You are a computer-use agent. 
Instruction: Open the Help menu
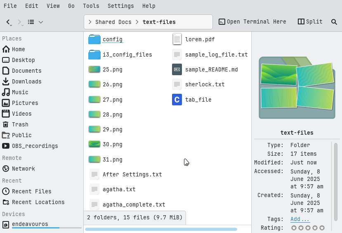pyautogui.click(x=149, y=6)
